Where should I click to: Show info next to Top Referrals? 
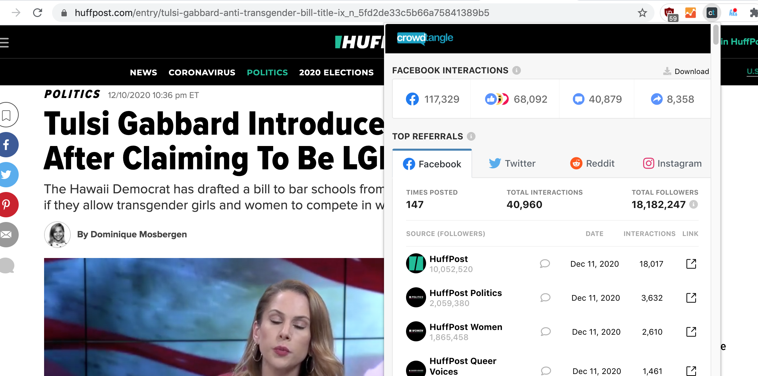[471, 136]
